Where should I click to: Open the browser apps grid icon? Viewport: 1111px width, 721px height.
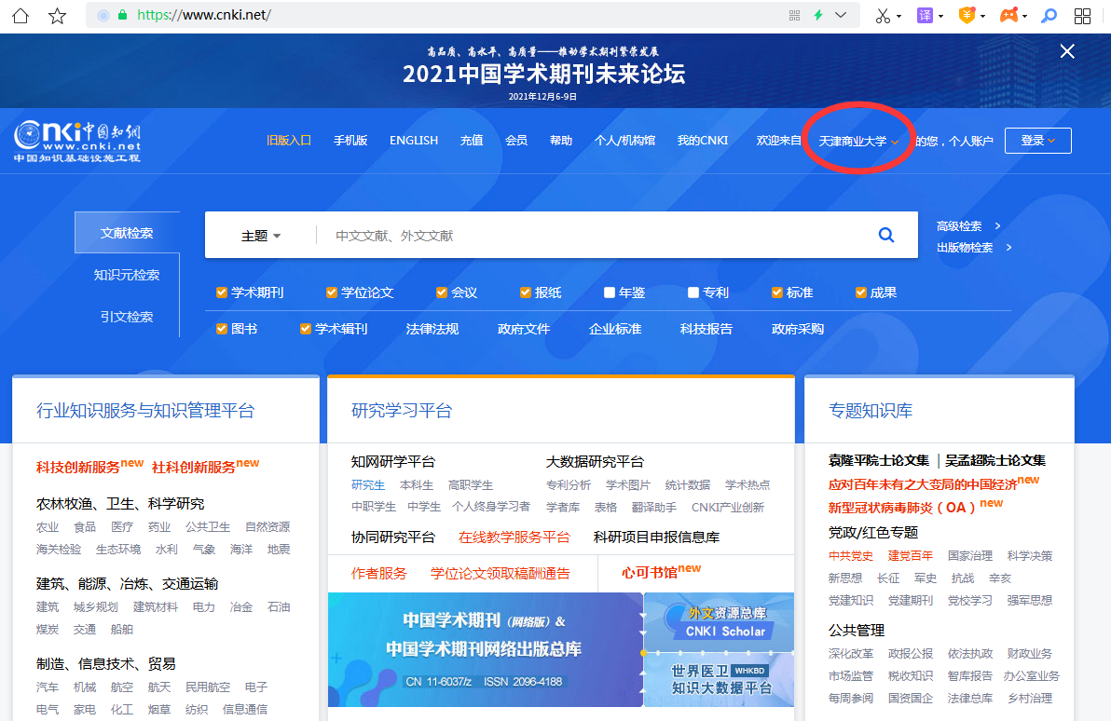point(1083,16)
